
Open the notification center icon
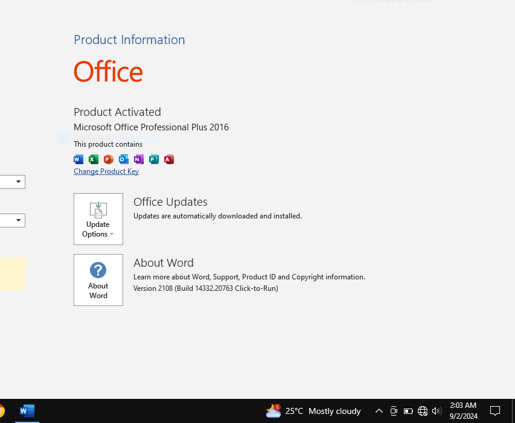coord(495,411)
